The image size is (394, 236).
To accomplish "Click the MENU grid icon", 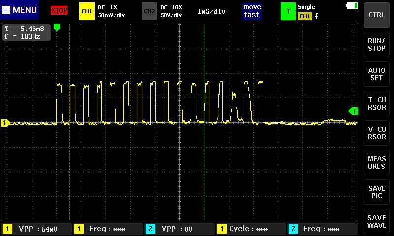I will [x=6, y=10].
